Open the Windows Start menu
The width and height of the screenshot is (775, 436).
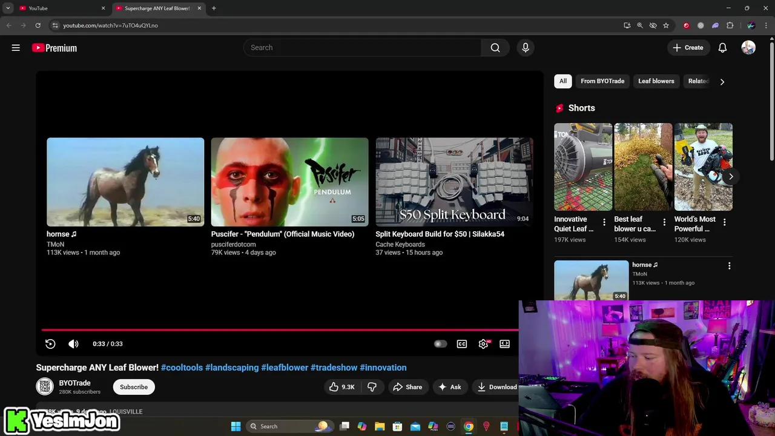[236, 426]
